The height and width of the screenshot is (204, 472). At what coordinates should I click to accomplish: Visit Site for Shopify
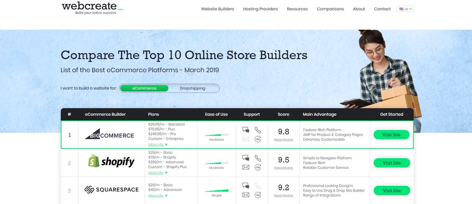(392, 163)
